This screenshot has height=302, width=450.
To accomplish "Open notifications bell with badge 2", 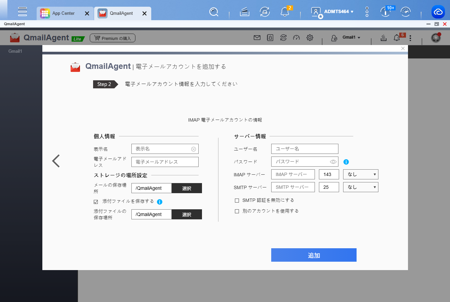I will pos(285,12).
